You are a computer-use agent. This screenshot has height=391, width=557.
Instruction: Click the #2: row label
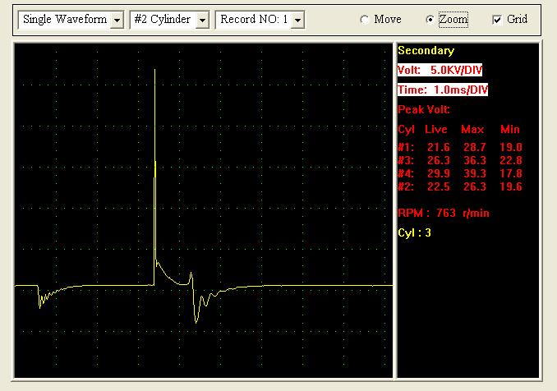pyautogui.click(x=406, y=186)
